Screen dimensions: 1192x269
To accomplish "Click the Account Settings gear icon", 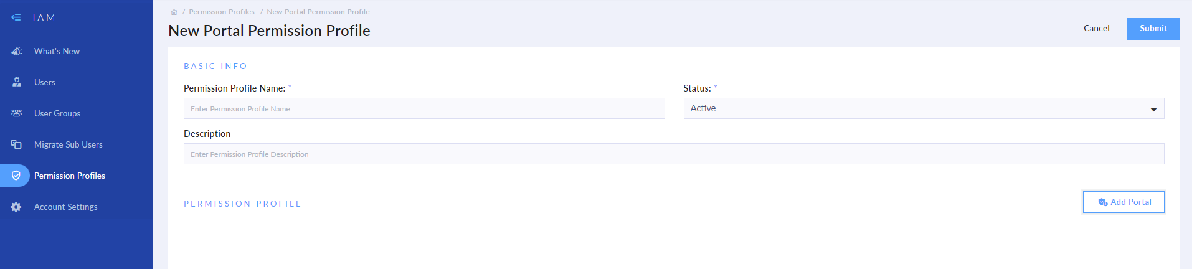I will (16, 207).
